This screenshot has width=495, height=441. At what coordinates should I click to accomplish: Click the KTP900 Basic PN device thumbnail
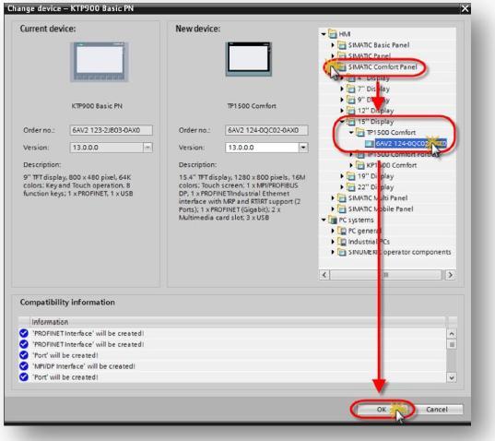pyautogui.click(x=100, y=62)
